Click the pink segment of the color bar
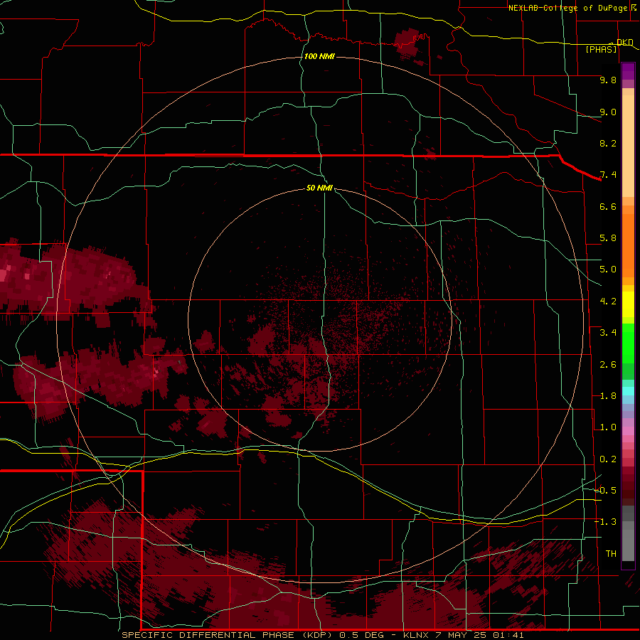The height and width of the screenshot is (640, 640). pyautogui.click(x=628, y=431)
